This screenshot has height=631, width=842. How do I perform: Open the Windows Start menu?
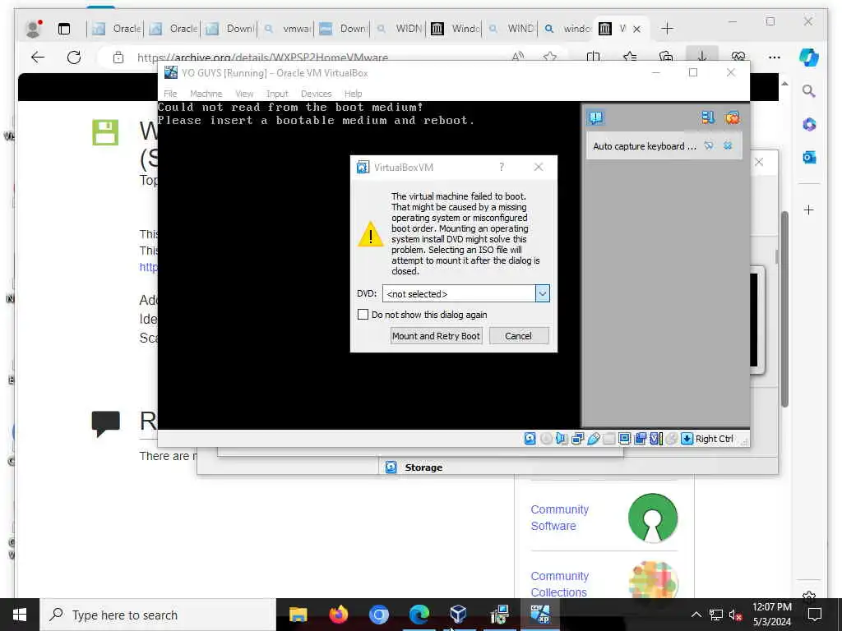point(20,615)
